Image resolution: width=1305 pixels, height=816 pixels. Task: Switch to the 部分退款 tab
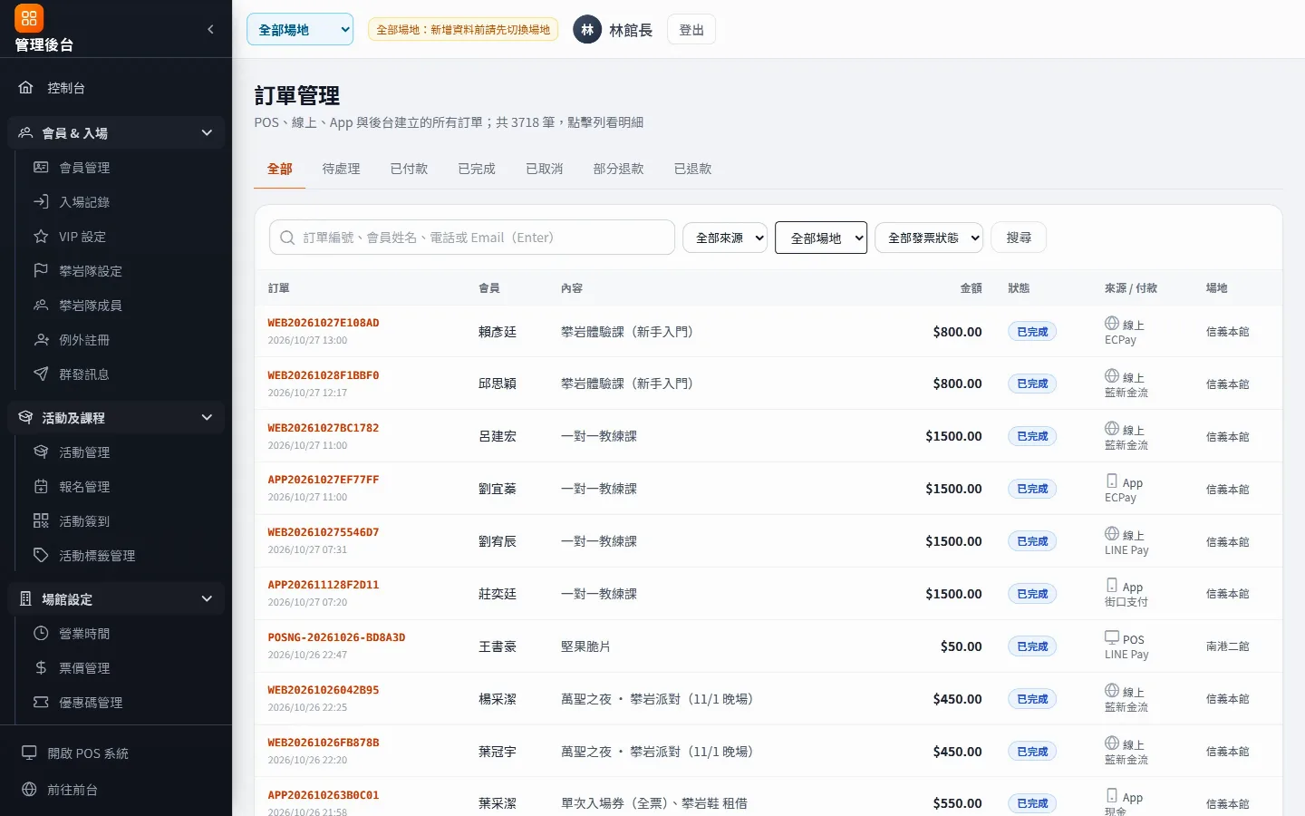pos(618,169)
